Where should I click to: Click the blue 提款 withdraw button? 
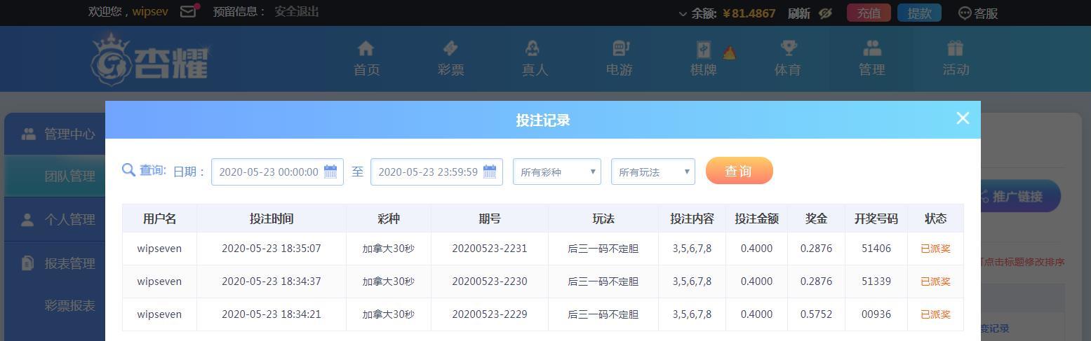919,13
